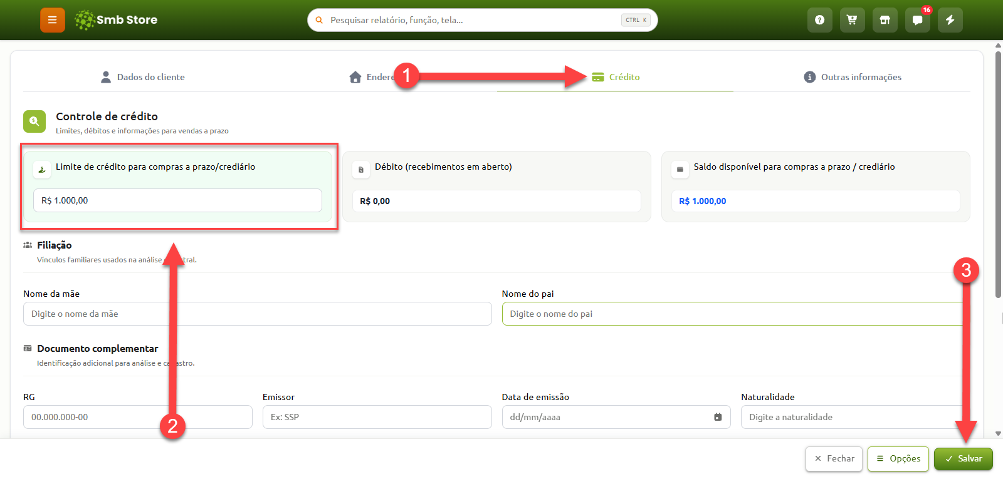Click the scrollbar down arrow
The image size is (1003, 479).
pos(998,433)
